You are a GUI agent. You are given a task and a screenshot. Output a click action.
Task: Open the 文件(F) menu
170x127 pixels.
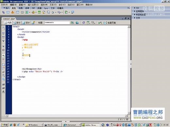click(4, 5)
